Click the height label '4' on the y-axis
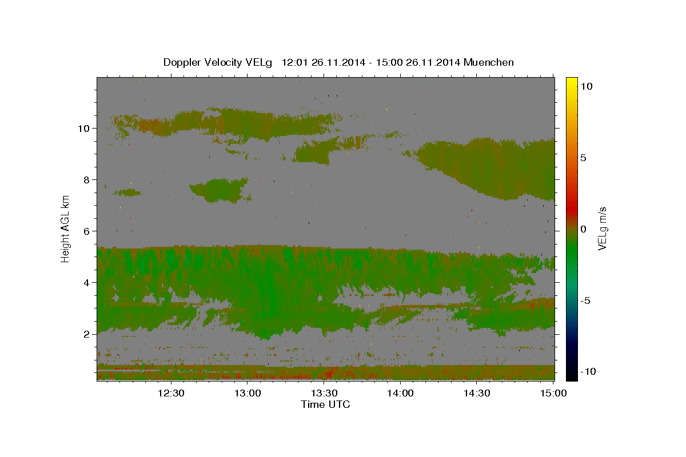The width and height of the screenshot is (686, 457). [87, 282]
